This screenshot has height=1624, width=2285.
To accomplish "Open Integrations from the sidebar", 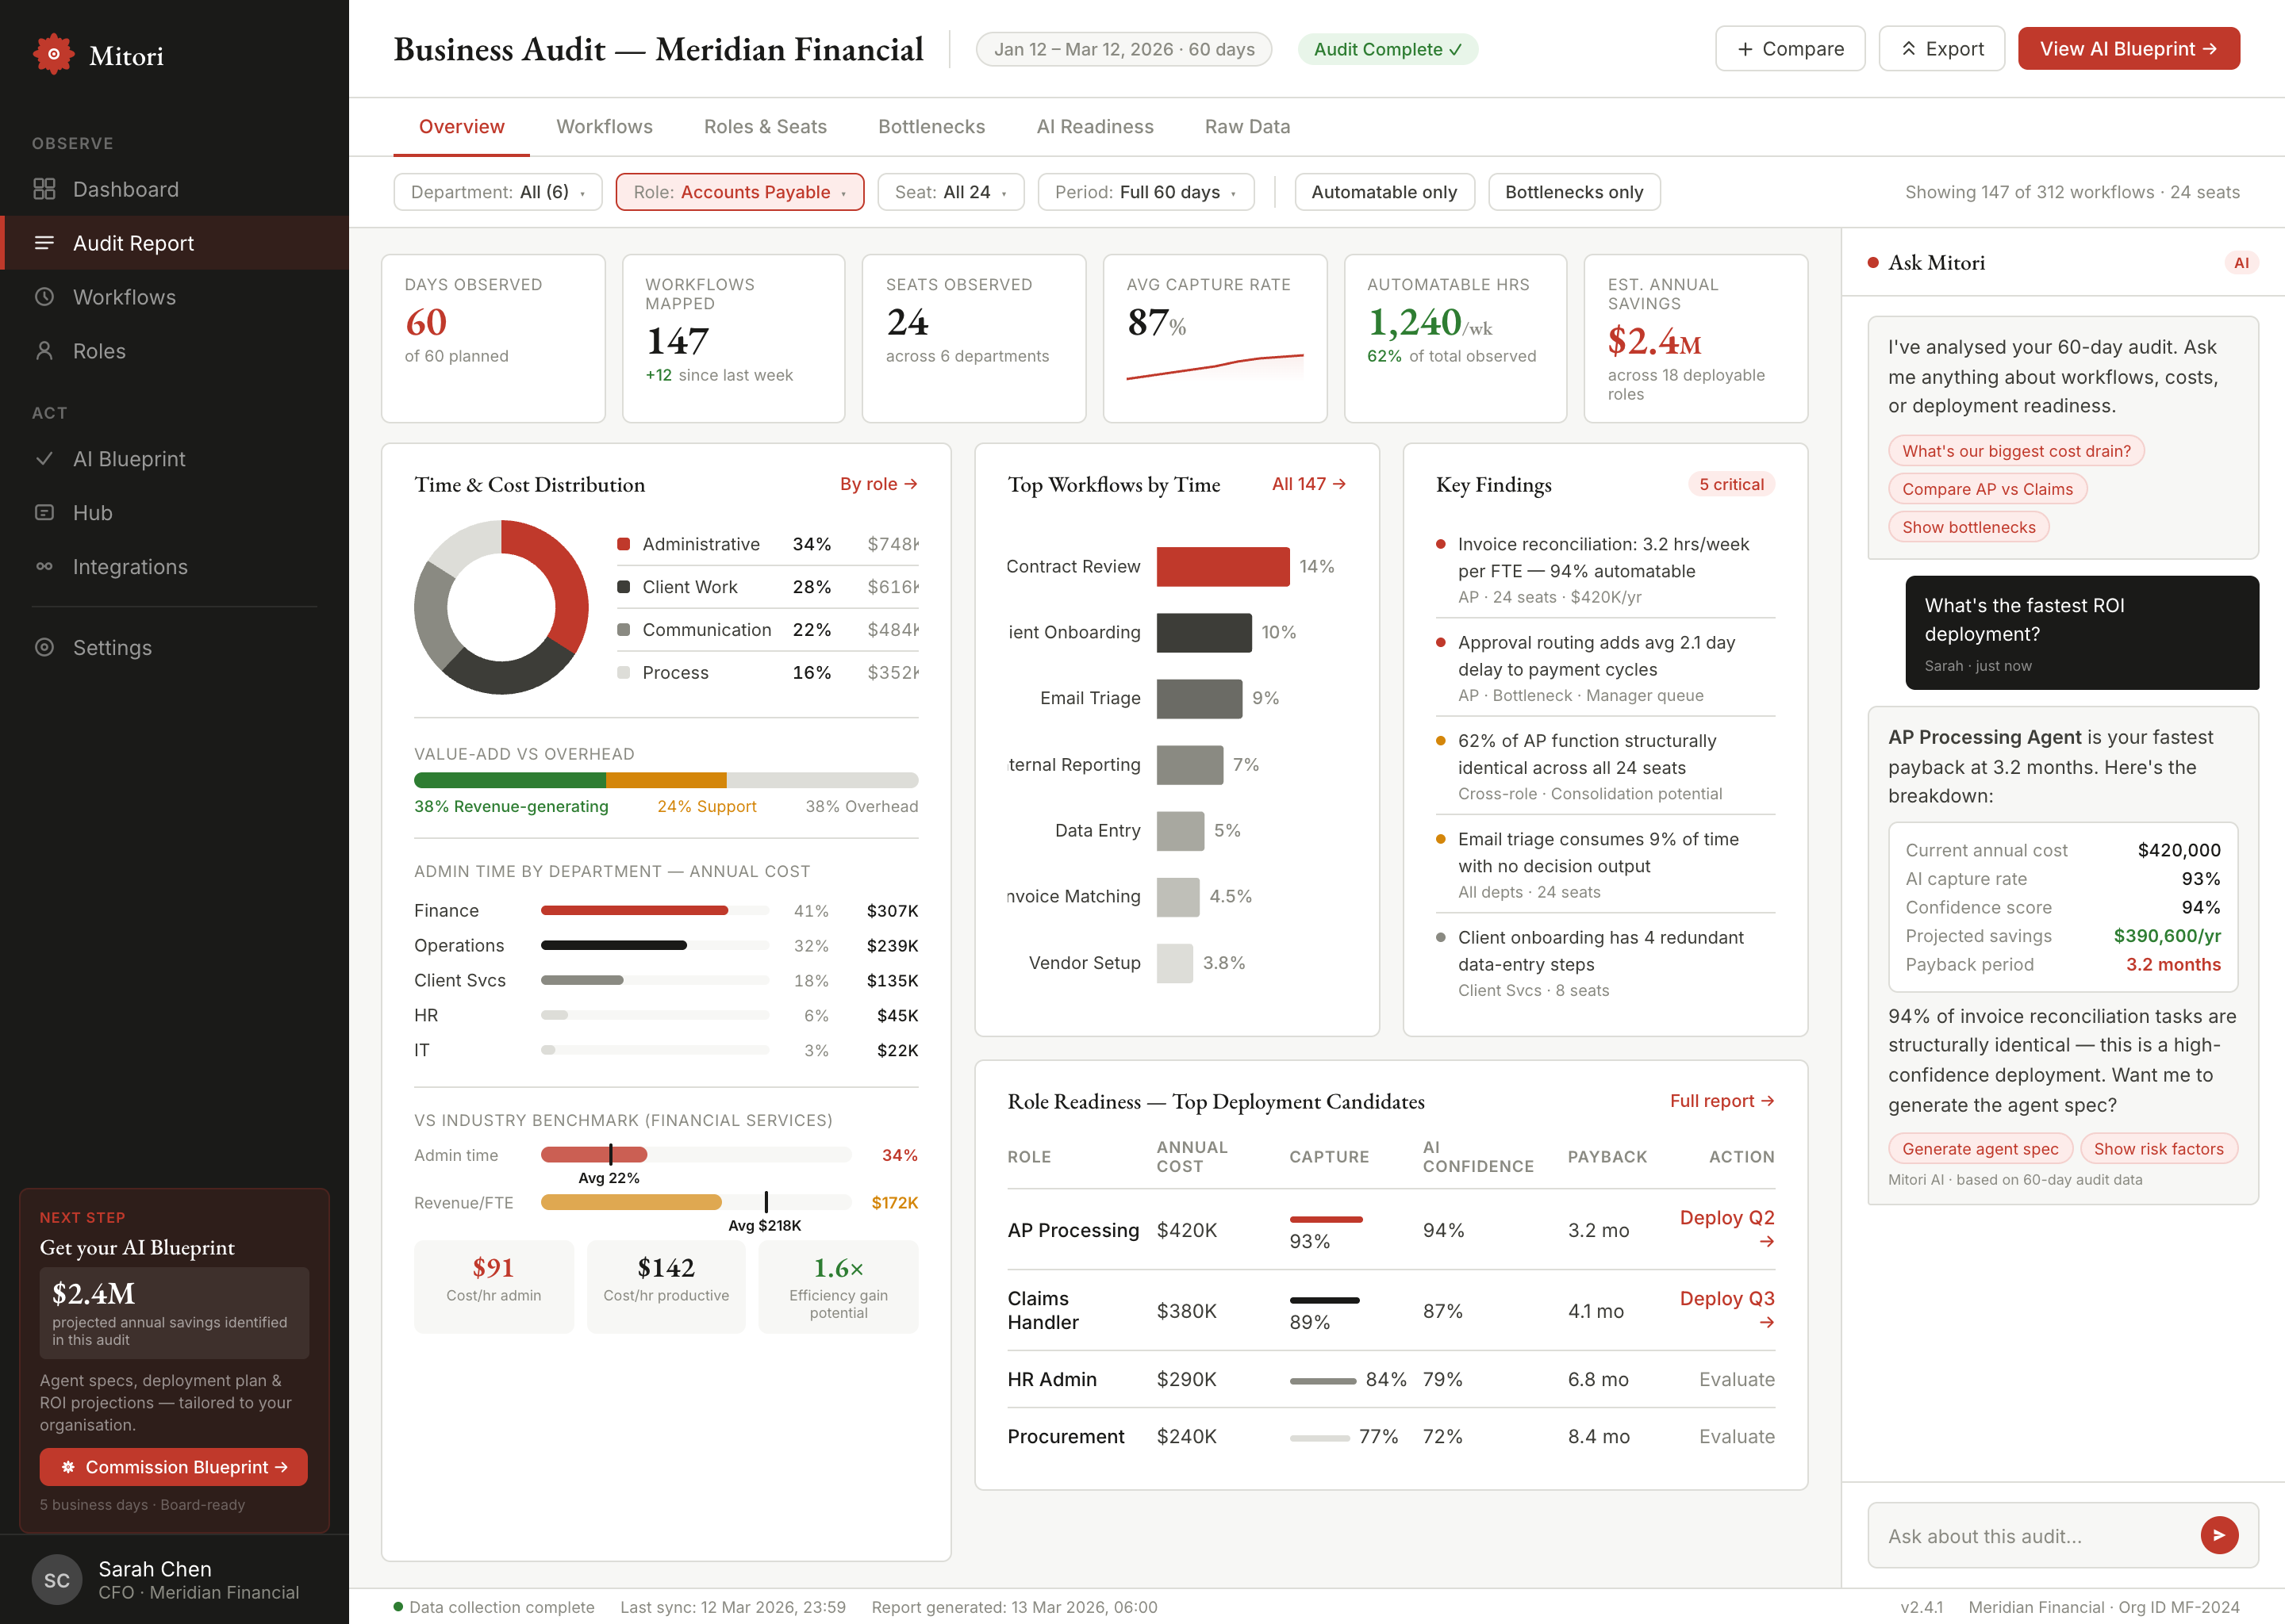I will pyautogui.click(x=130, y=566).
